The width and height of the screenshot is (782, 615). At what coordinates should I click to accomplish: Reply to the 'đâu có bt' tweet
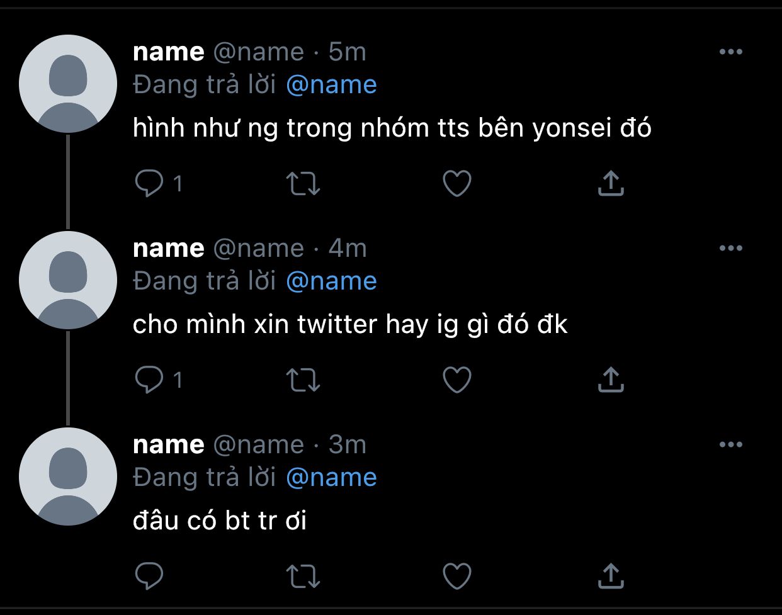click(149, 575)
